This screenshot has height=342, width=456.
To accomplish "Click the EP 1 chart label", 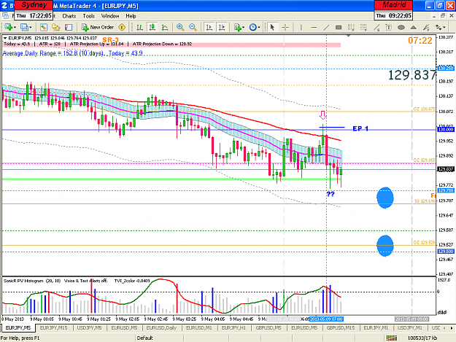I will point(360,128).
